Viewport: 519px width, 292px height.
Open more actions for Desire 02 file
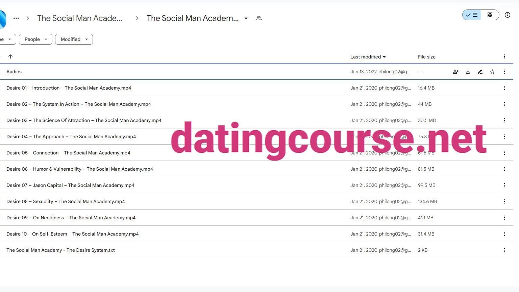pyautogui.click(x=504, y=104)
